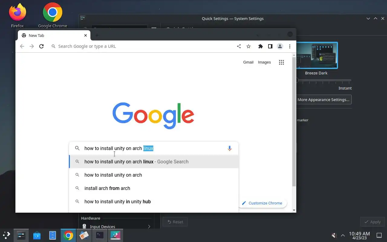Open Chrome's three-dot menu
Viewport: 387px width, 242px height.
coord(290,46)
